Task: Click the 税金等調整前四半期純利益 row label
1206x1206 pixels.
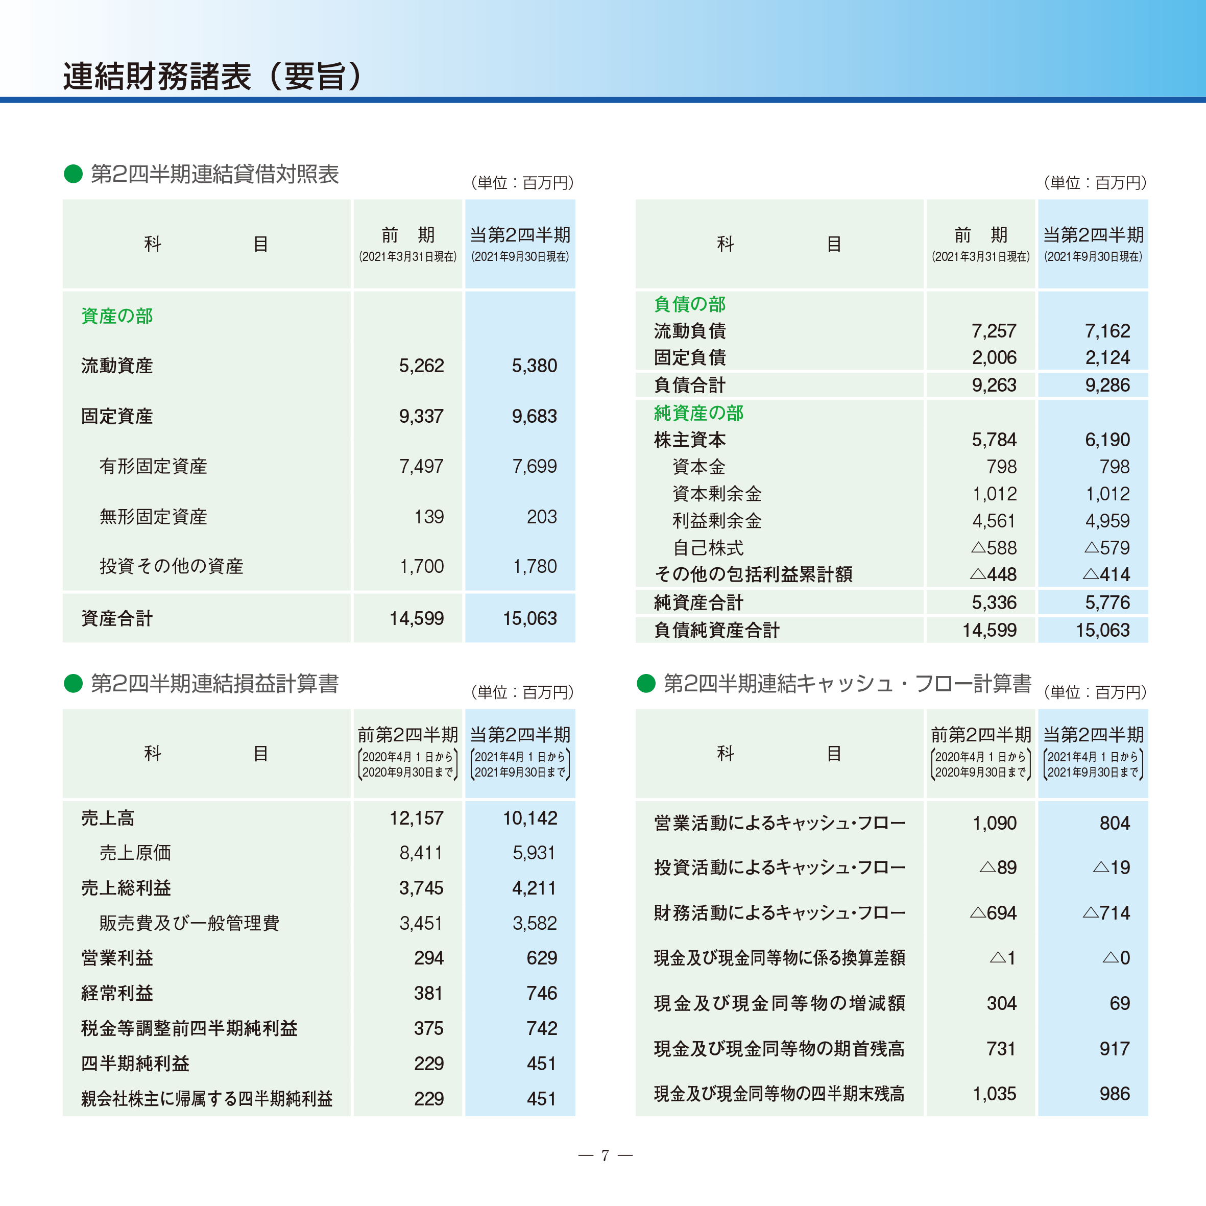Action: (x=189, y=1027)
